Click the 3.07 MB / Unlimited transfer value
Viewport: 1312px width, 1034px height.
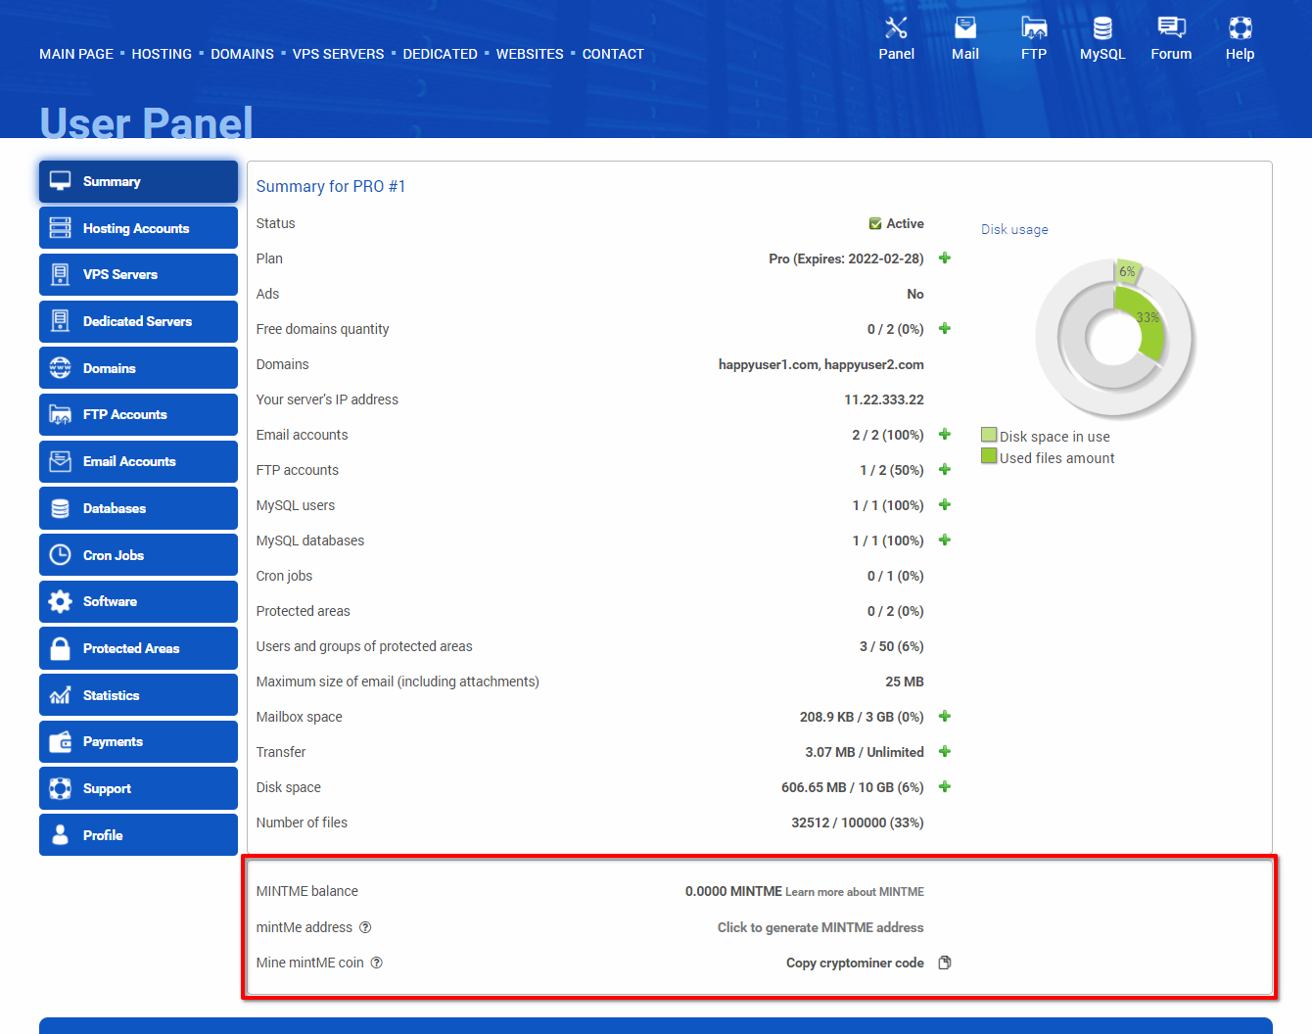click(865, 752)
